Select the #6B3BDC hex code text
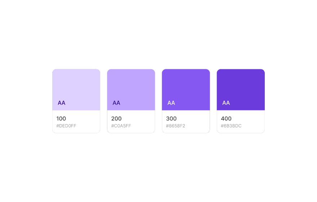Screen dimensions: 317x202 click(x=231, y=126)
